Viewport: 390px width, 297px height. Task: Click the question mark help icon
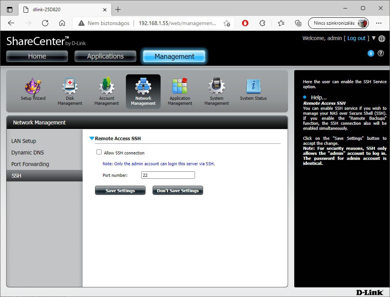click(x=381, y=53)
